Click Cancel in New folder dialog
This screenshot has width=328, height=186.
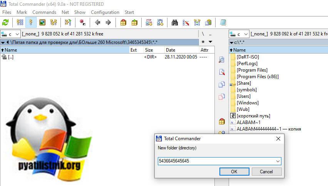point(266,172)
